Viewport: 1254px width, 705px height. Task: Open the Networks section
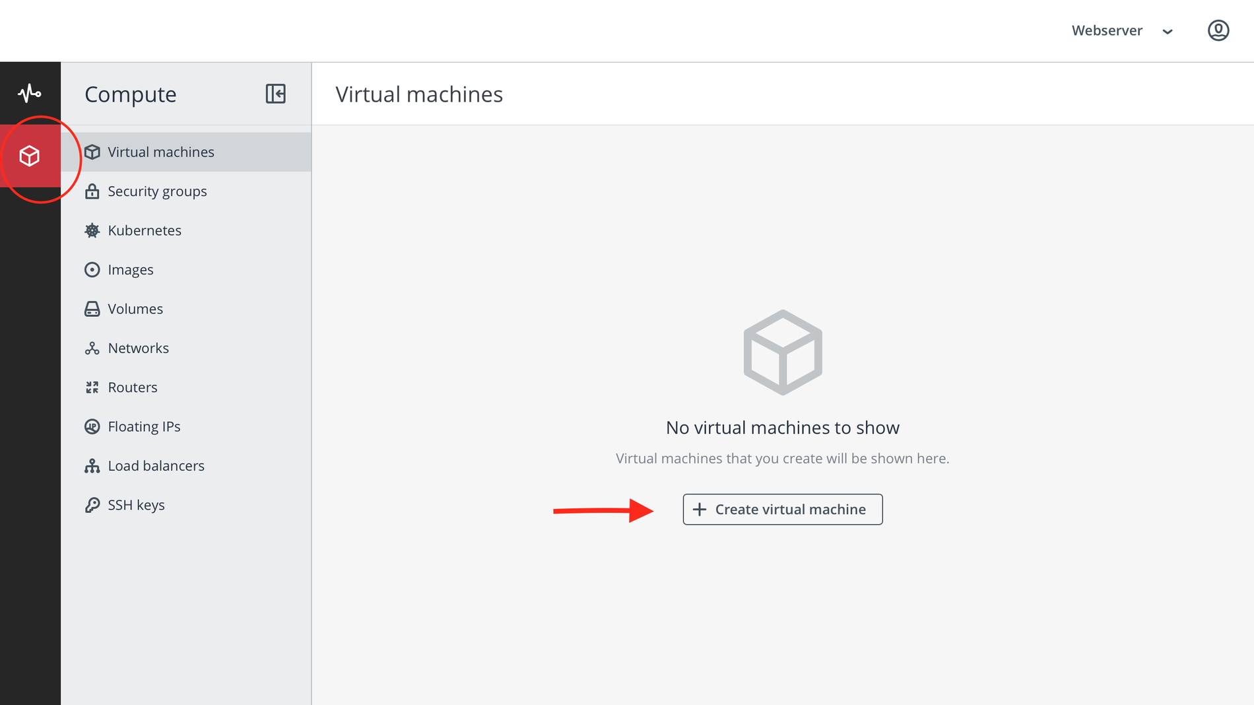[x=138, y=348]
